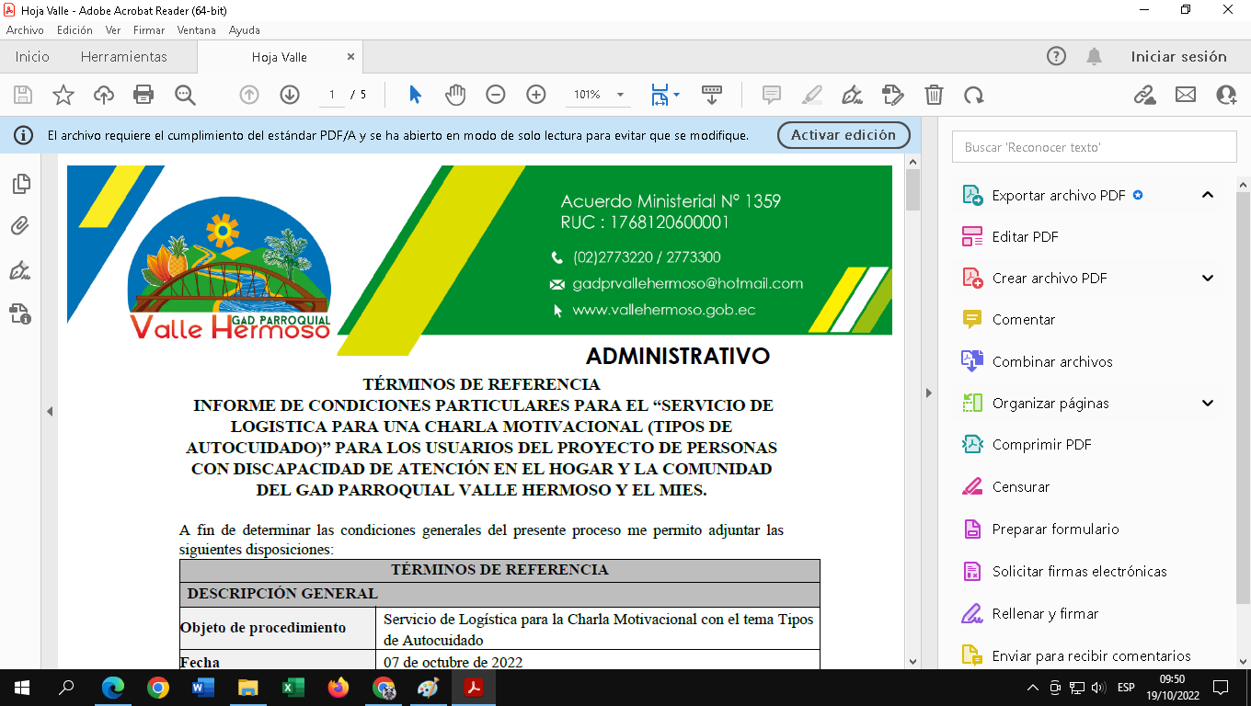Open the page thumbnails side panel
1251x706 pixels.
pos(20,184)
